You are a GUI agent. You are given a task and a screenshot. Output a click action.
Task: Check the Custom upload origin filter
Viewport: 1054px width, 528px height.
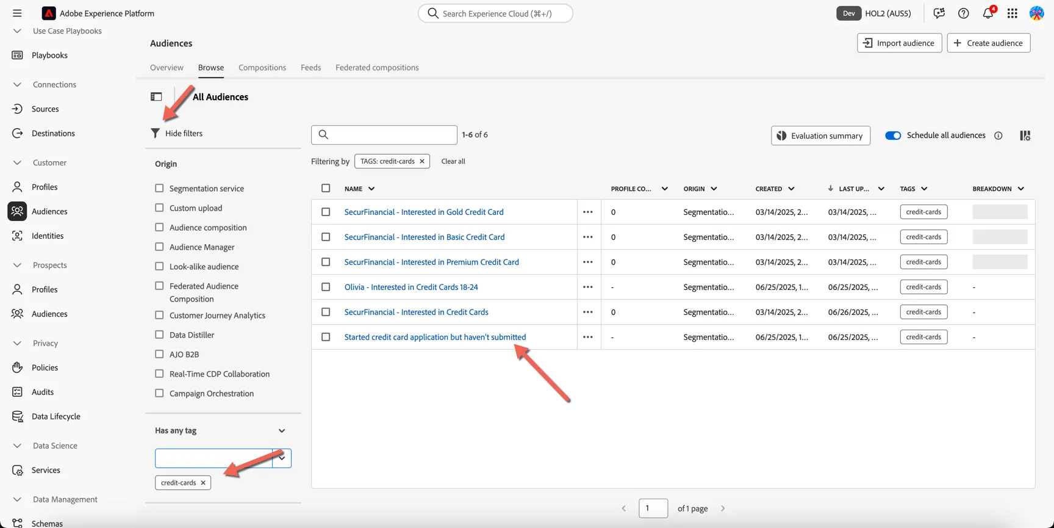(159, 208)
